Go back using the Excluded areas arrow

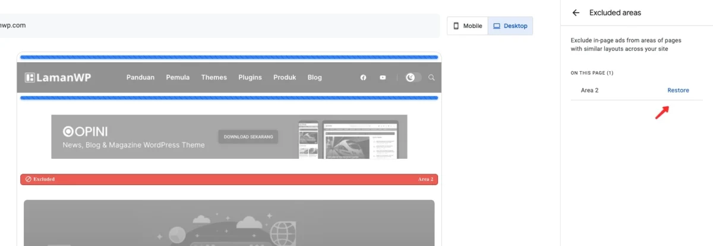[575, 12]
